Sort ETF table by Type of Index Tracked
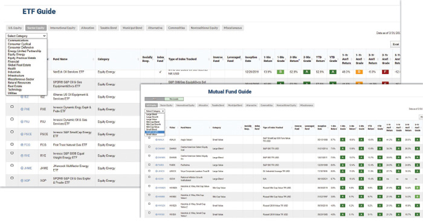The height and width of the screenshot is (221, 423). tap(189, 59)
